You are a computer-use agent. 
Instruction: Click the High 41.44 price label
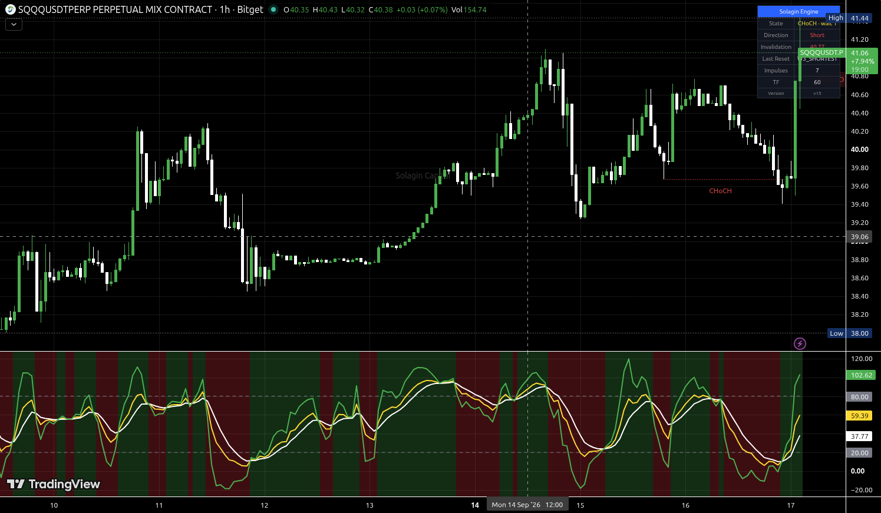coord(850,18)
